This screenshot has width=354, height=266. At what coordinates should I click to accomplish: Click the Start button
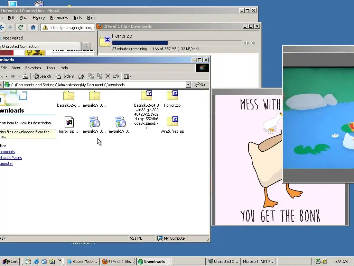click(10, 261)
